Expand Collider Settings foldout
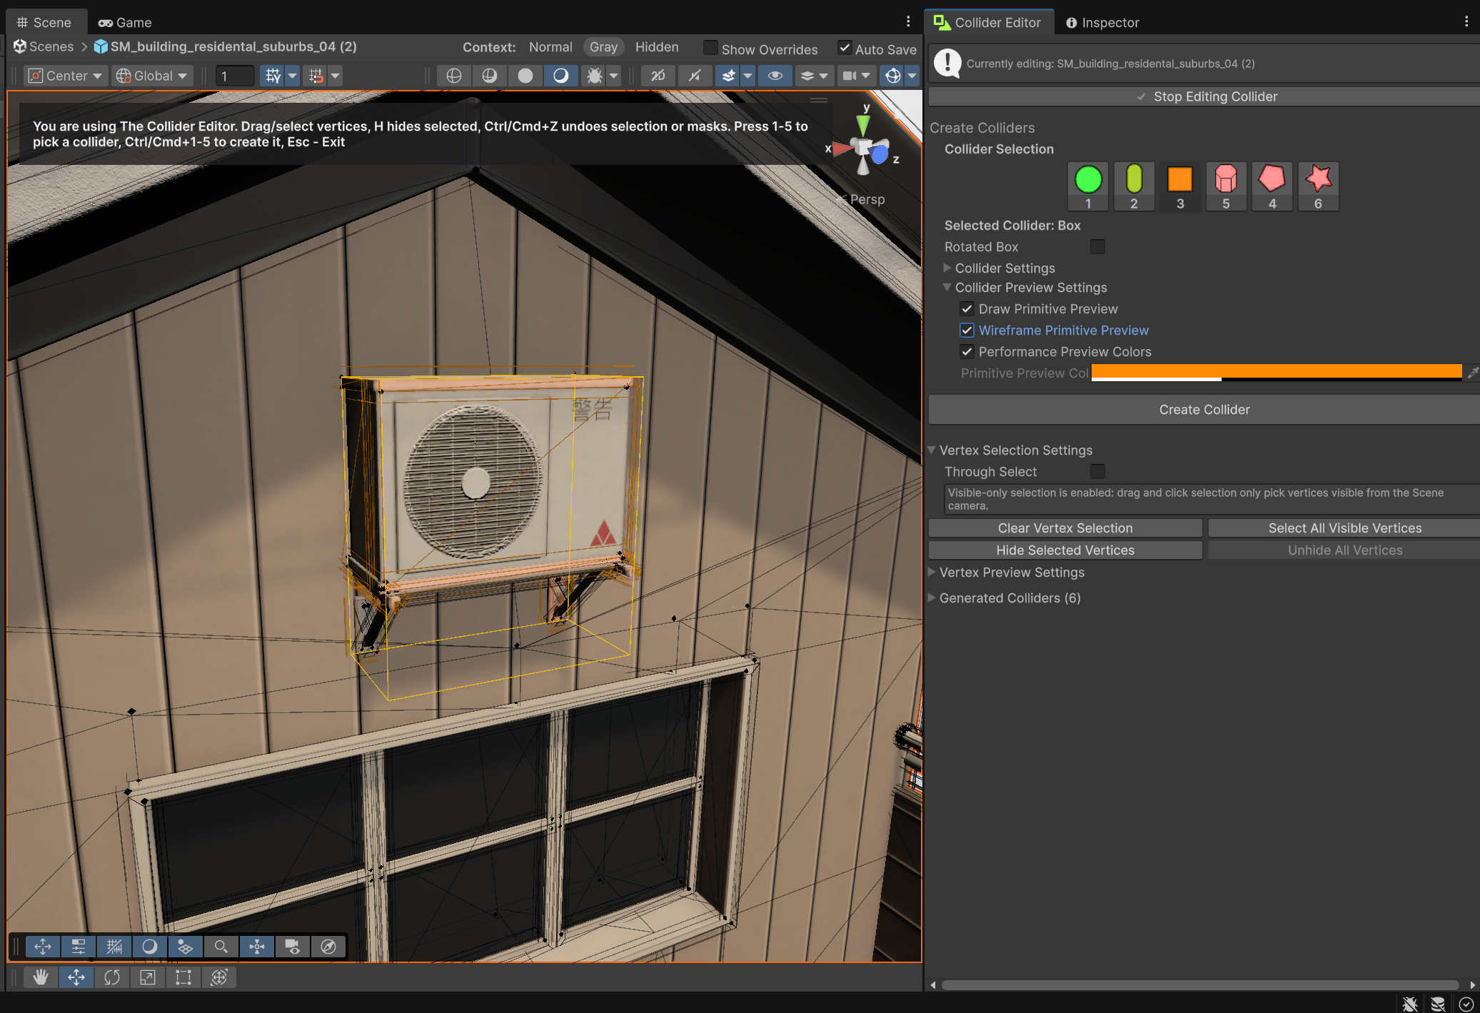1480x1013 pixels. (x=947, y=268)
